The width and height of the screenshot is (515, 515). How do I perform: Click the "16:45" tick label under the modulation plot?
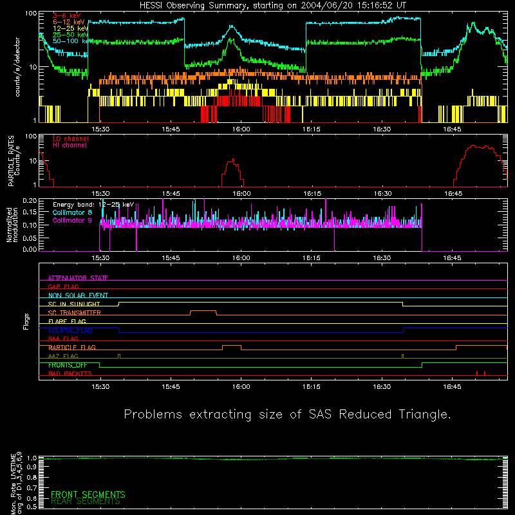(x=452, y=258)
